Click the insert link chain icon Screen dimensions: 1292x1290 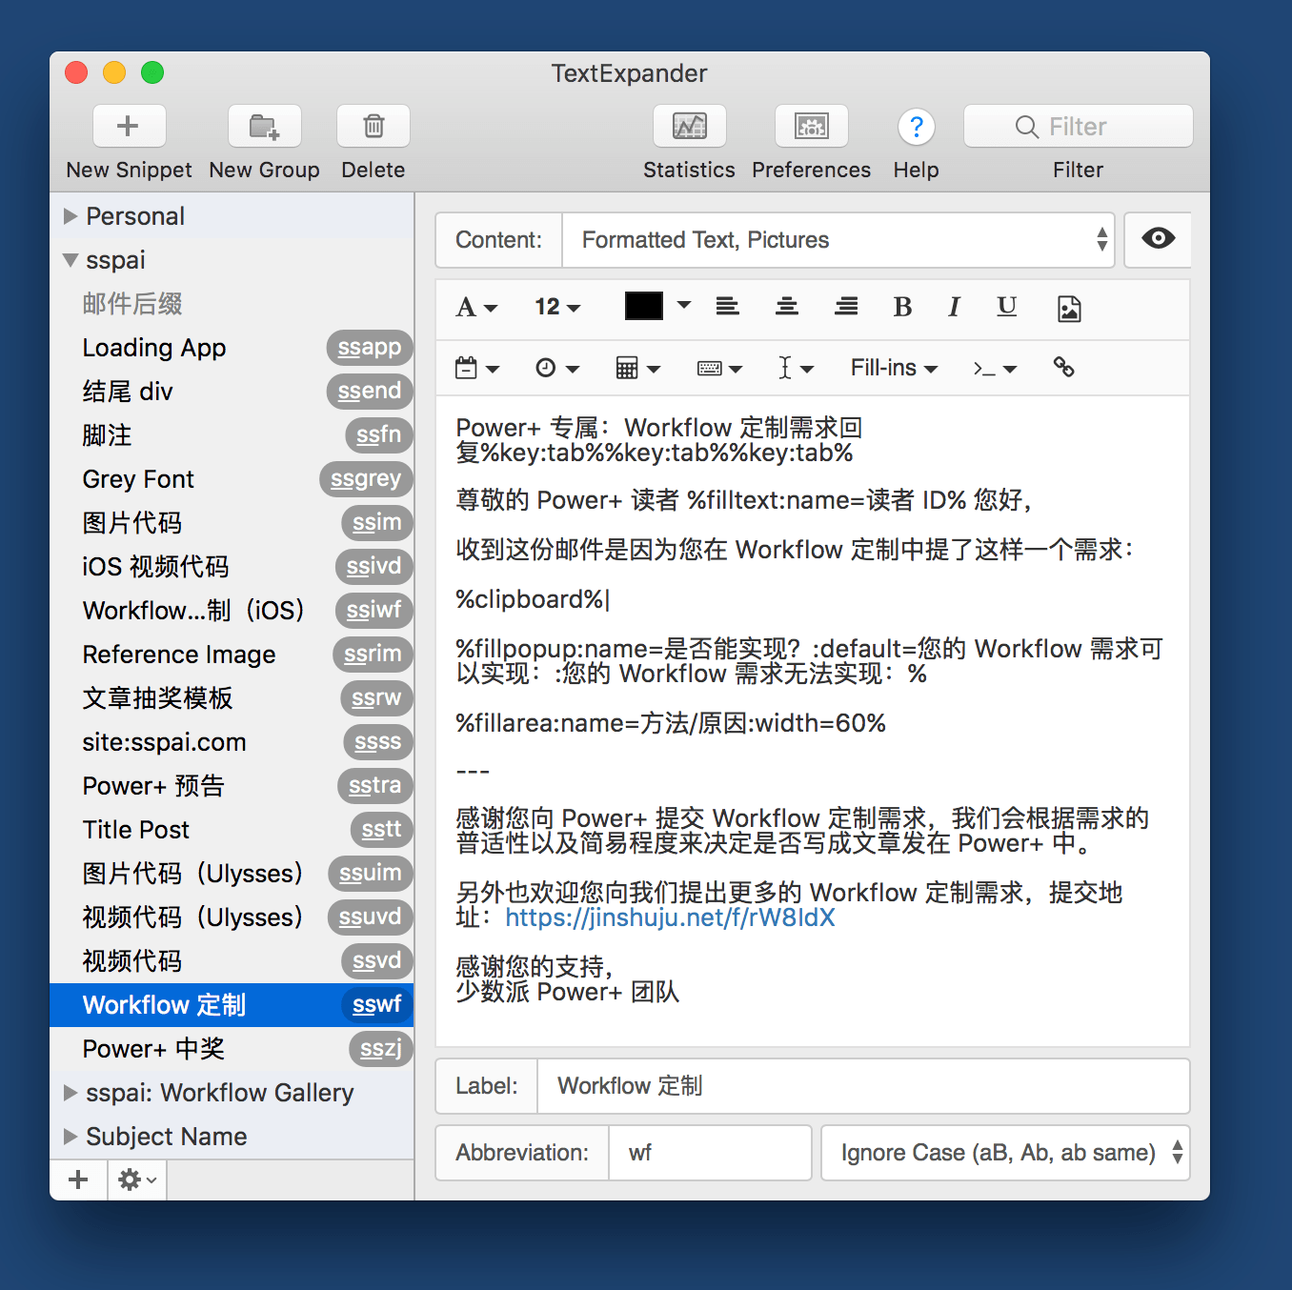click(1063, 368)
